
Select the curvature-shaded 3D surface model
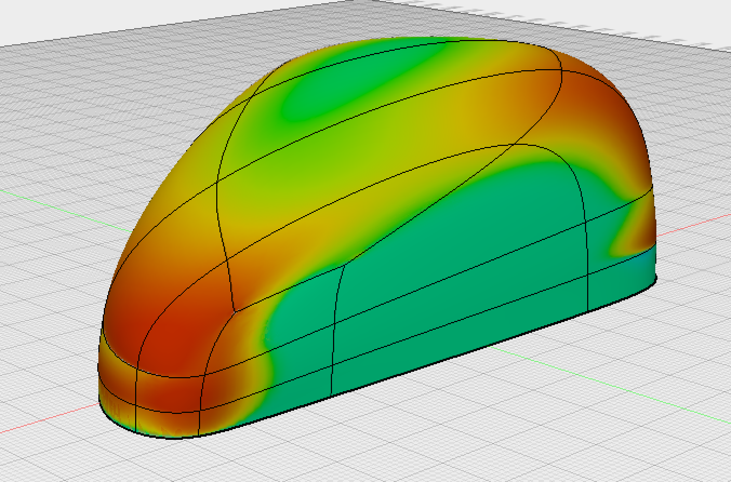coord(378,238)
